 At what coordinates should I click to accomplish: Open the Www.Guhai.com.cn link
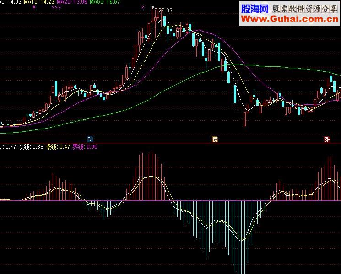(289, 19)
